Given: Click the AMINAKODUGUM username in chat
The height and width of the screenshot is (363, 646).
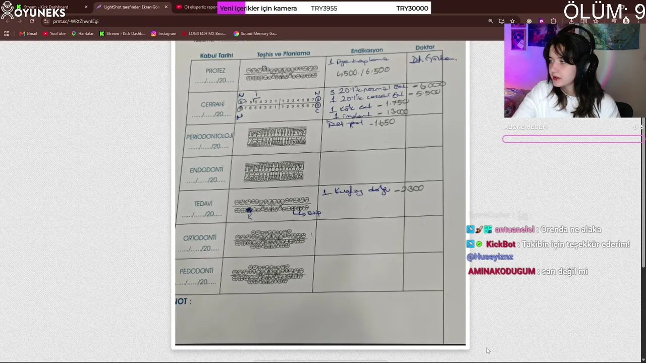Looking at the screenshot, I should coord(502,271).
